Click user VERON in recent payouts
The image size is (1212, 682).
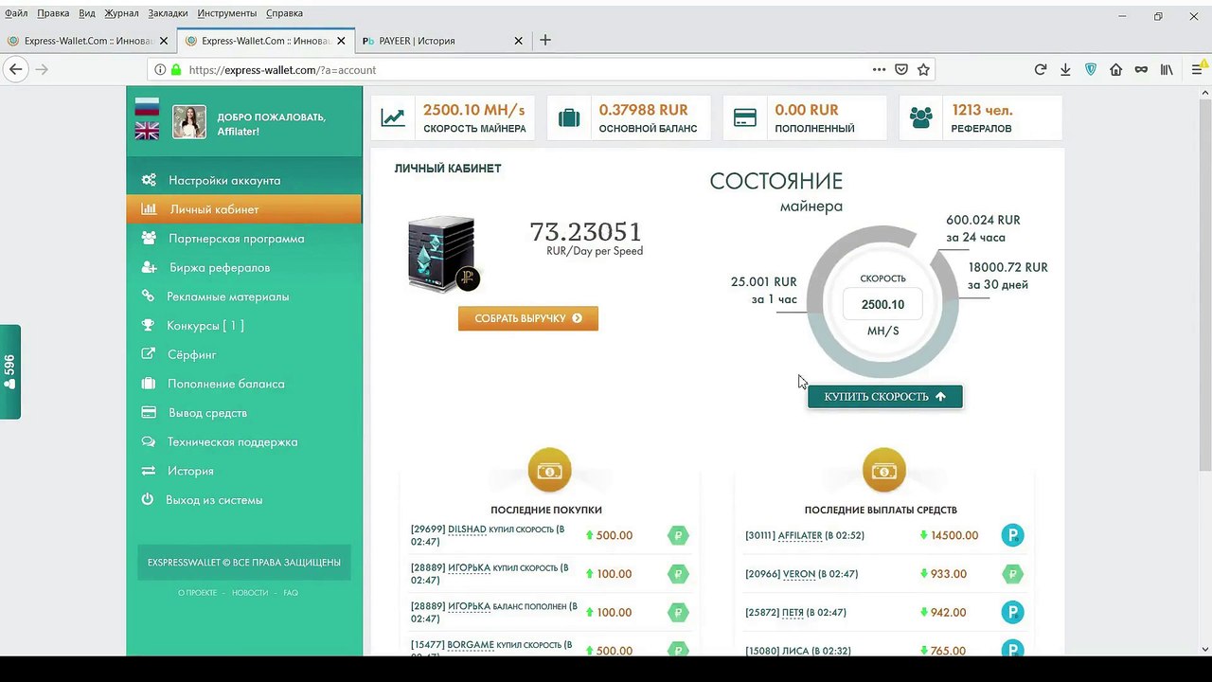click(x=799, y=574)
